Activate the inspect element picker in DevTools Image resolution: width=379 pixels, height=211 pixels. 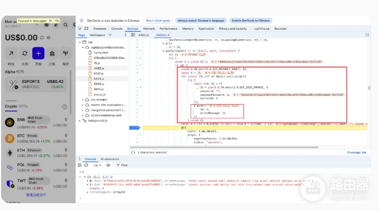(x=80, y=29)
